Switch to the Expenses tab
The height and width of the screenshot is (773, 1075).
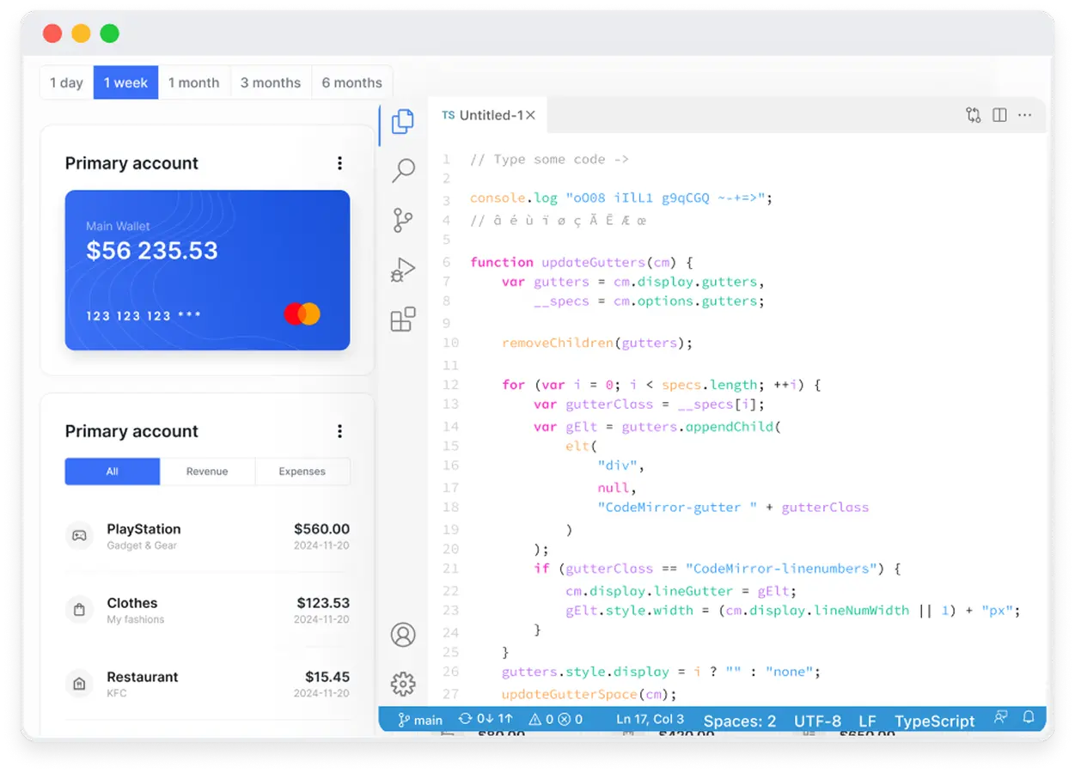coord(302,472)
